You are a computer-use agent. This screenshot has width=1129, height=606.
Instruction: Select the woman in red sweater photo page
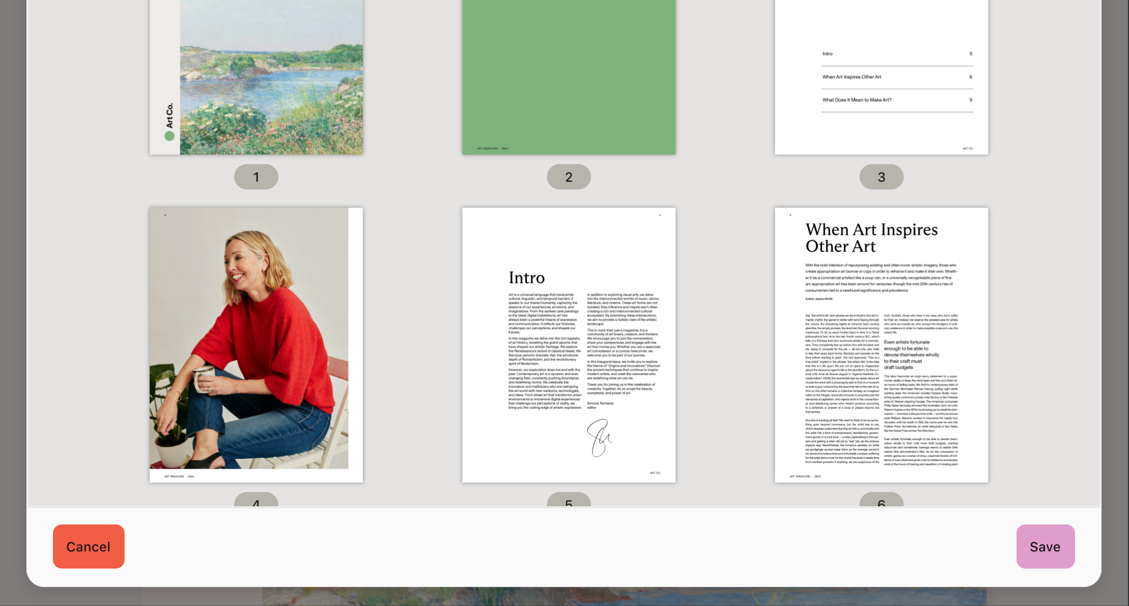[256, 344]
